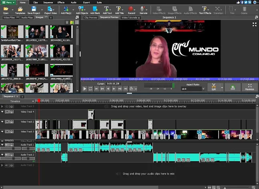Open the Aspect Ratio dropdown
This screenshot has height=189, width=259.
[x=193, y=89]
